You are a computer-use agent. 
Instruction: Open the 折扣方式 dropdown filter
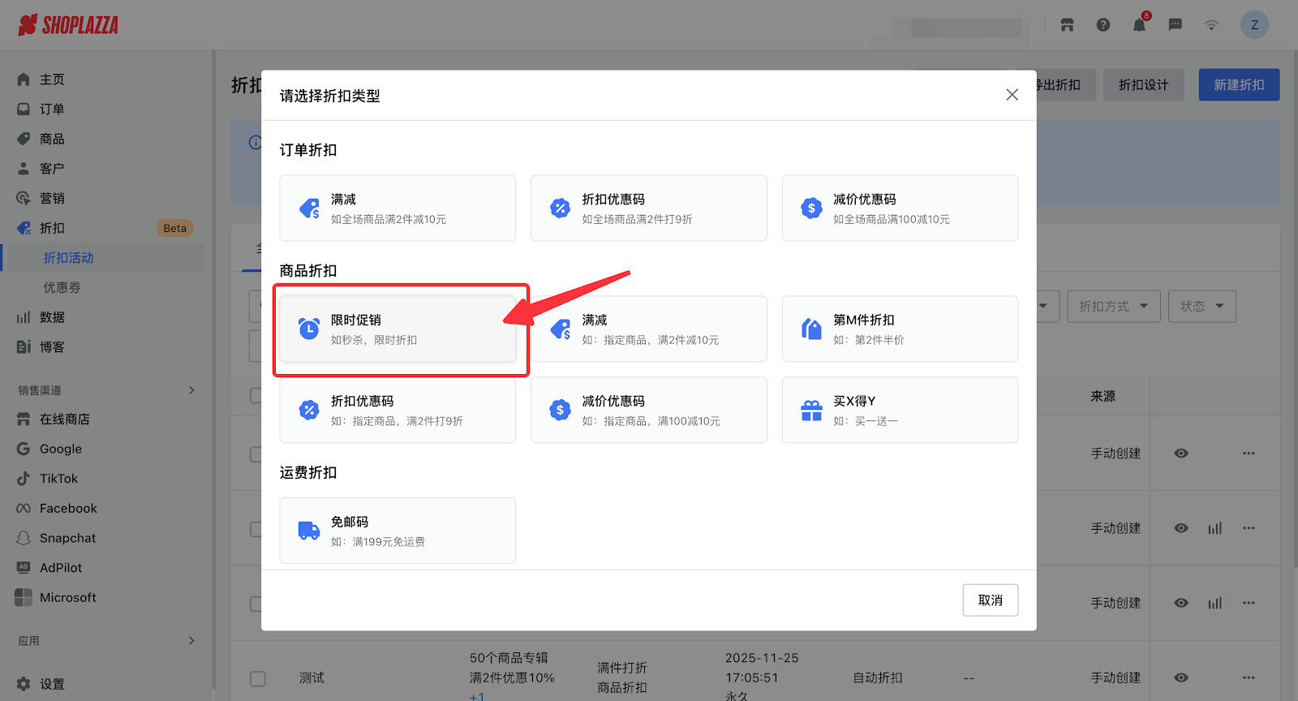[x=1113, y=306]
